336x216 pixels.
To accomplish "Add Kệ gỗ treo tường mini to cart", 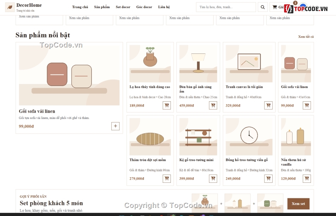I will pyautogui.click(x=213, y=178).
